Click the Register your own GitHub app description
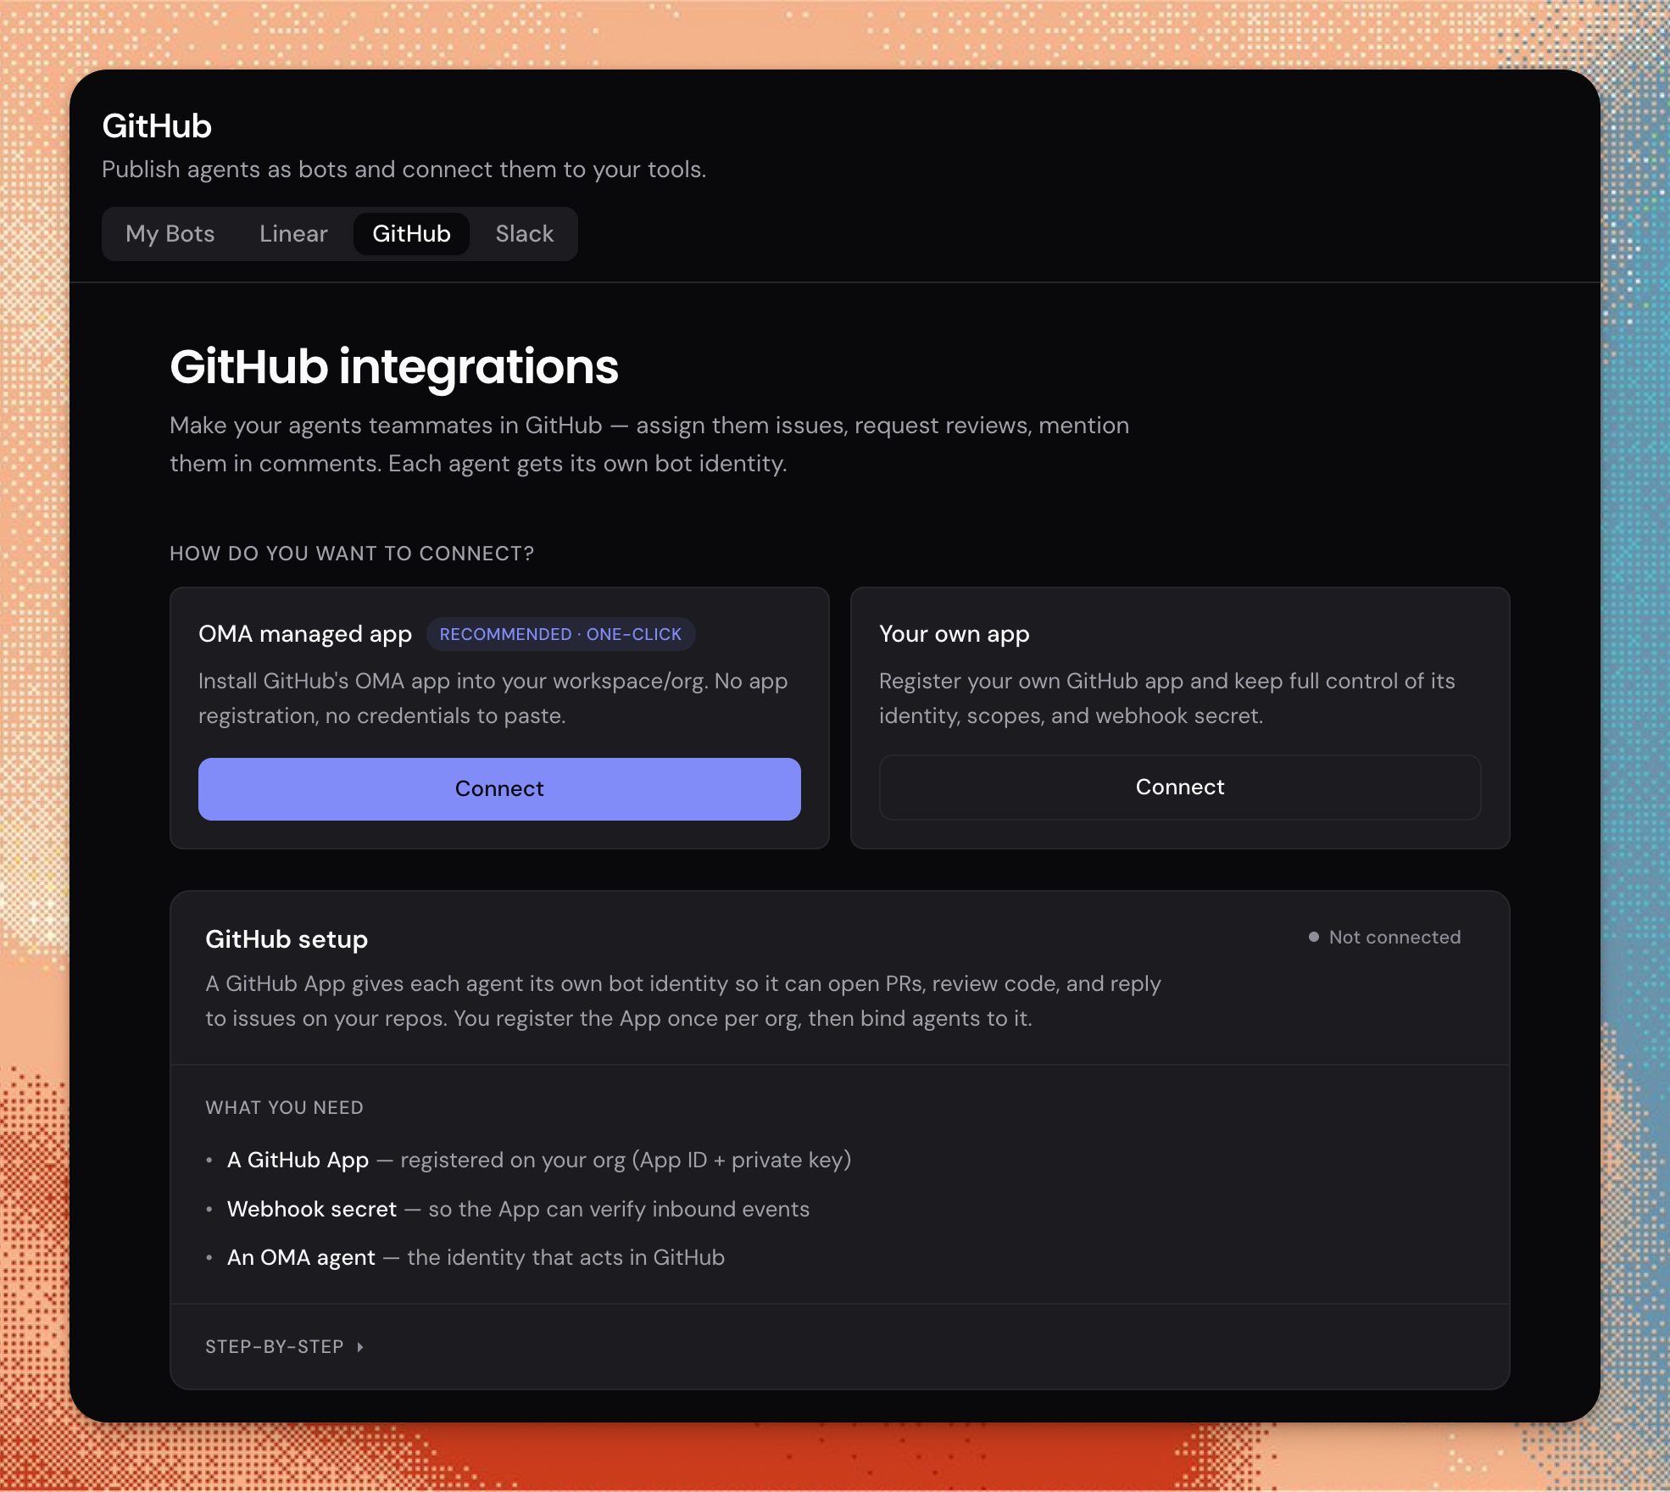Image resolution: width=1670 pixels, height=1492 pixels. [1166, 699]
